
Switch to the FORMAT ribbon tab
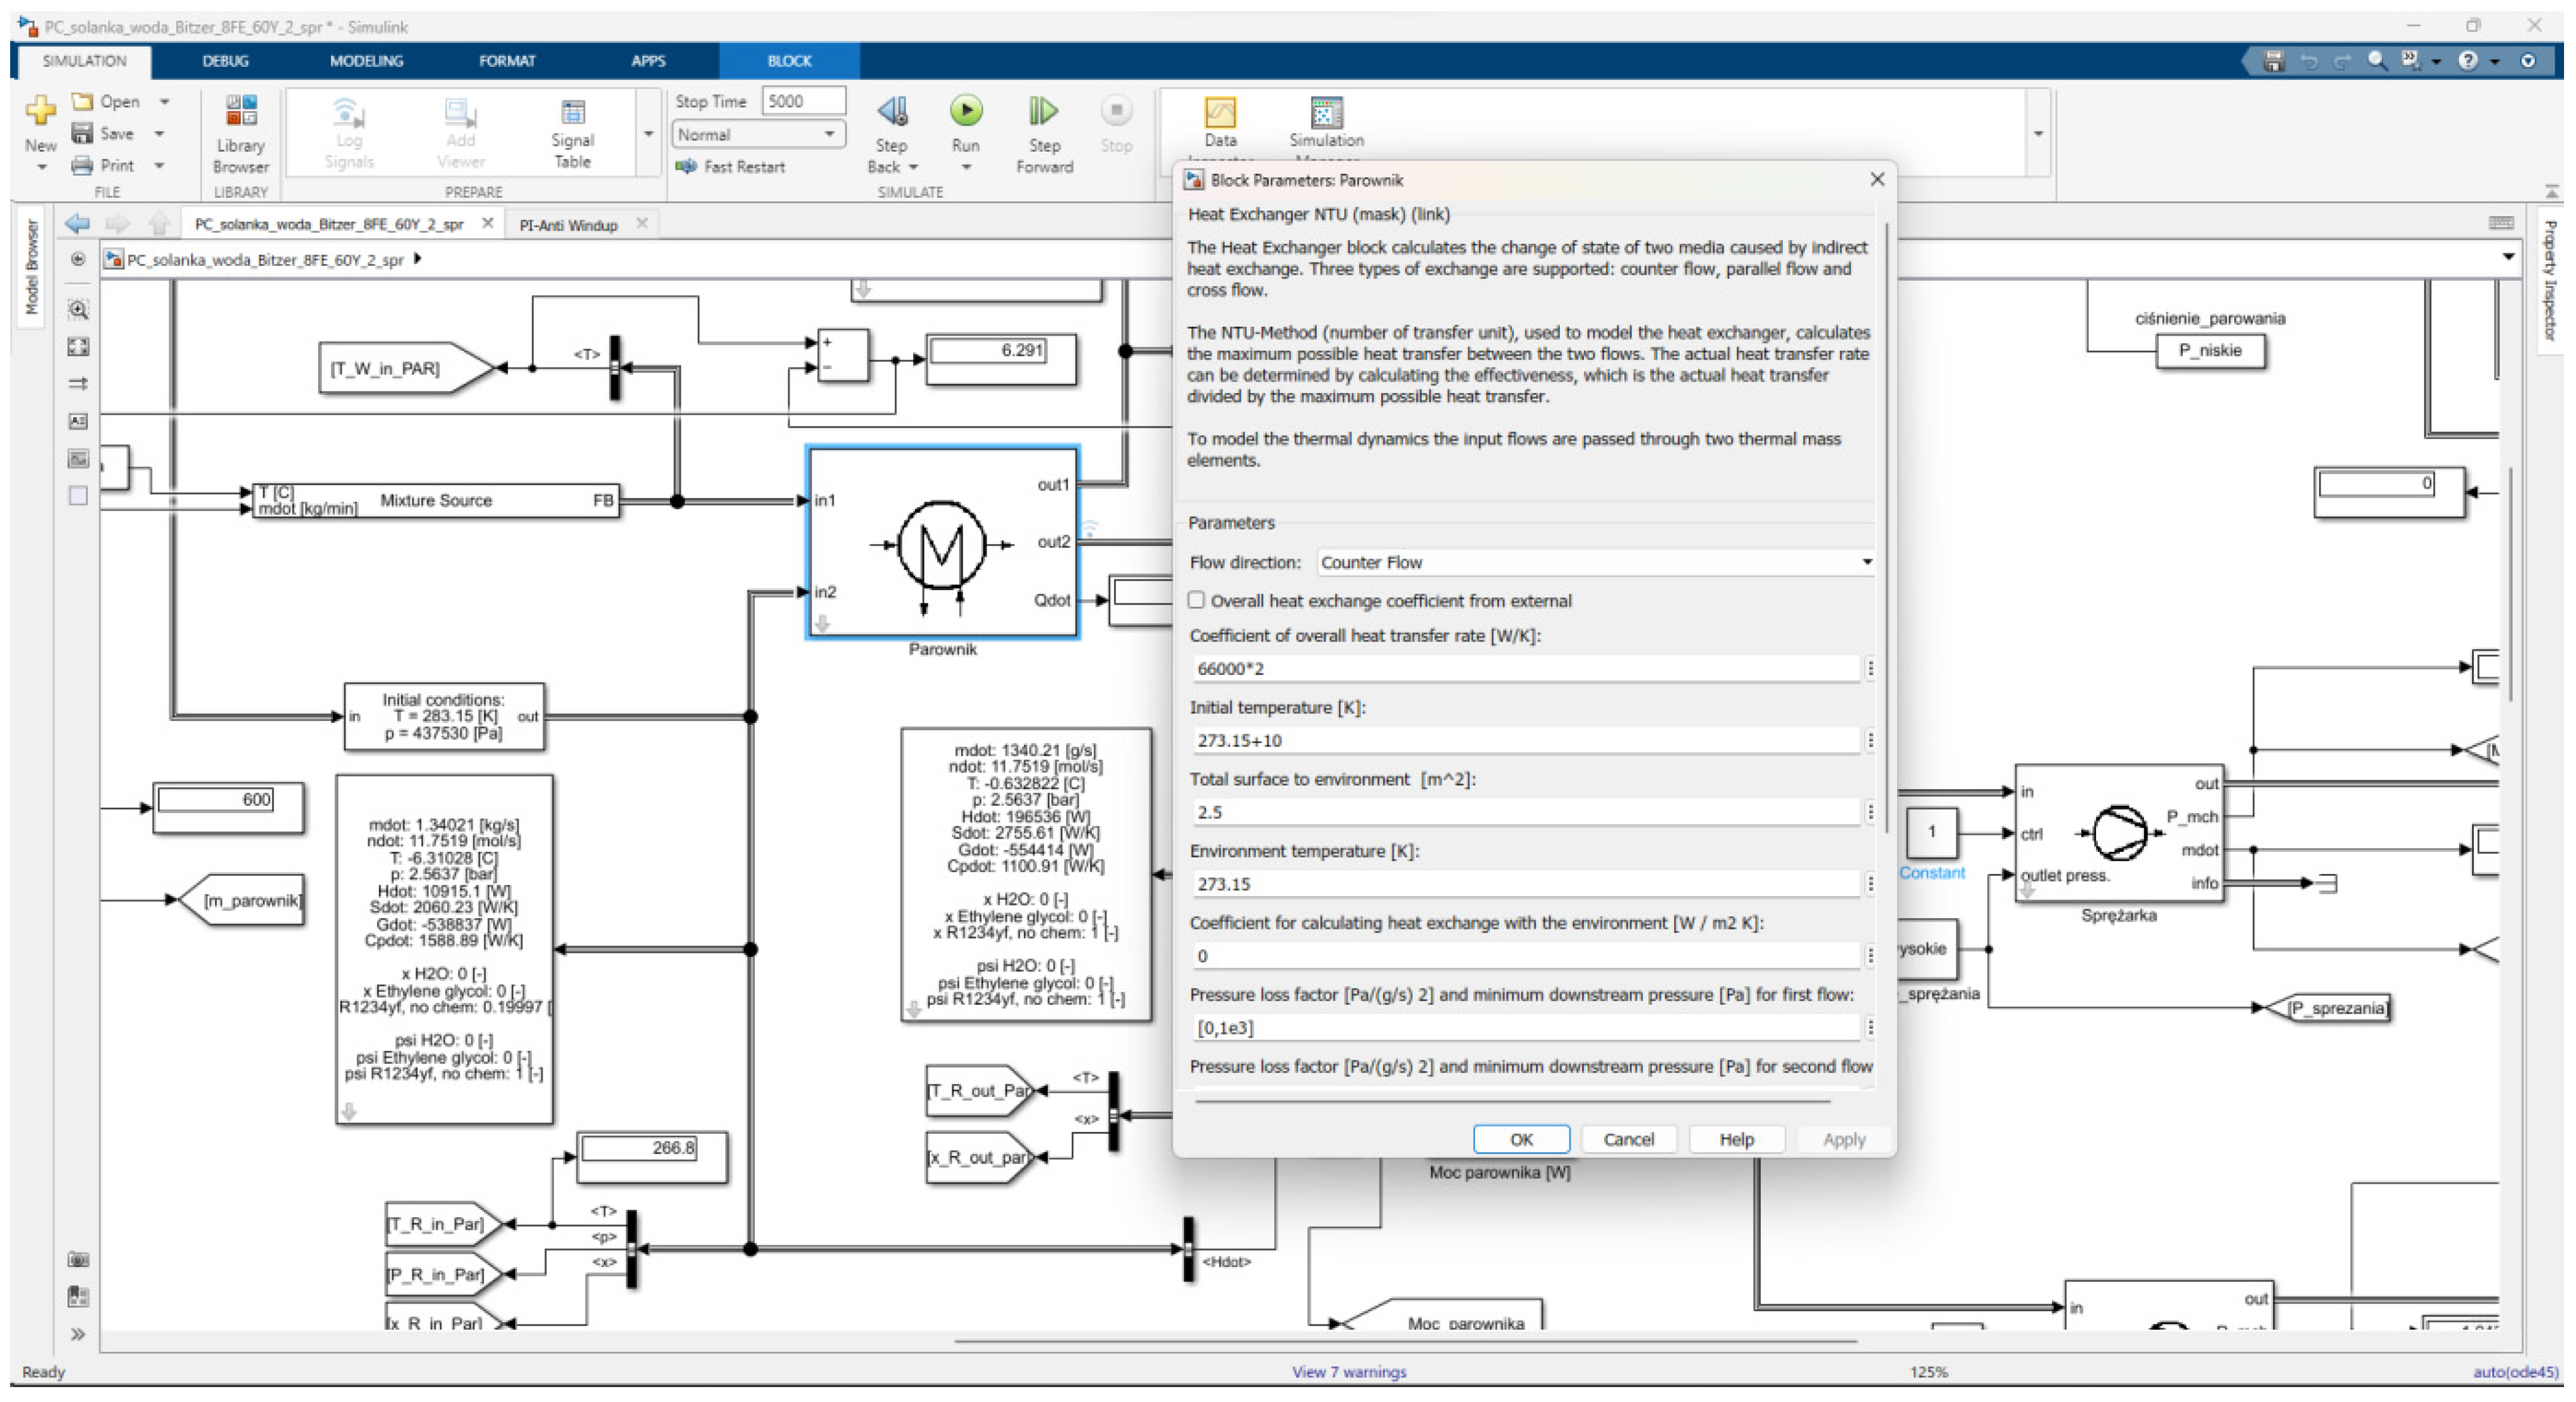507,61
